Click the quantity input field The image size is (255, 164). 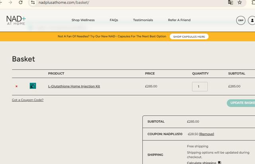tap(200, 87)
